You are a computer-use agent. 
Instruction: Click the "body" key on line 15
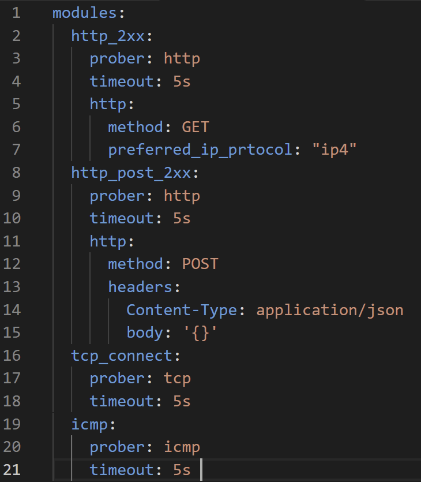pos(145,332)
